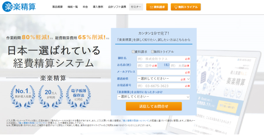The width and height of the screenshot is (264, 139).
Task: Click the 楽楽精算 logo in the header
Action: coord(19,7)
